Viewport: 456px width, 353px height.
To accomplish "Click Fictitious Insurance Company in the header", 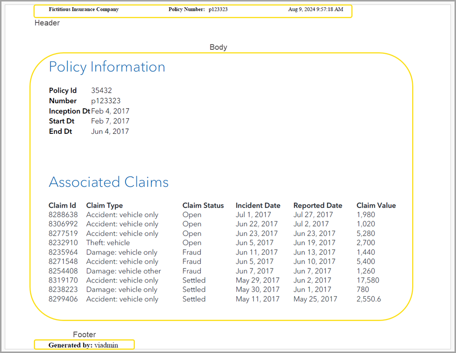I will point(84,10).
